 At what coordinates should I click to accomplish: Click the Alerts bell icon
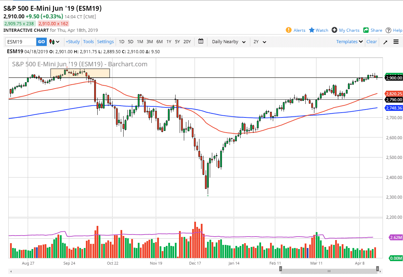pyautogui.click(x=289, y=30)
